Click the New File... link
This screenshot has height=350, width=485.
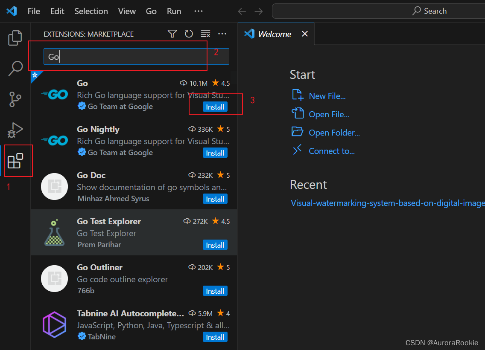(327, 96)
